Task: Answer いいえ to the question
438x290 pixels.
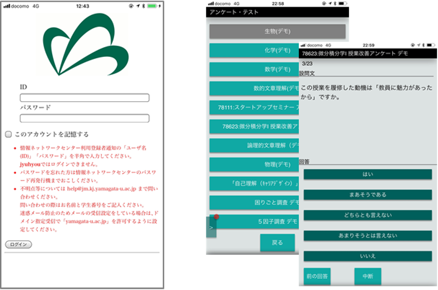Action: click(367, 256)
